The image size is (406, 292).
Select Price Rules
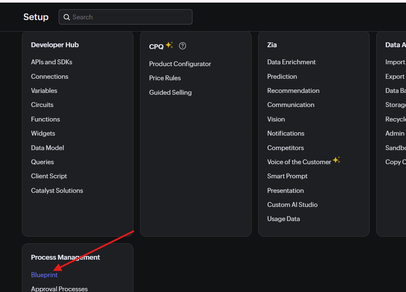pos(165,78)
